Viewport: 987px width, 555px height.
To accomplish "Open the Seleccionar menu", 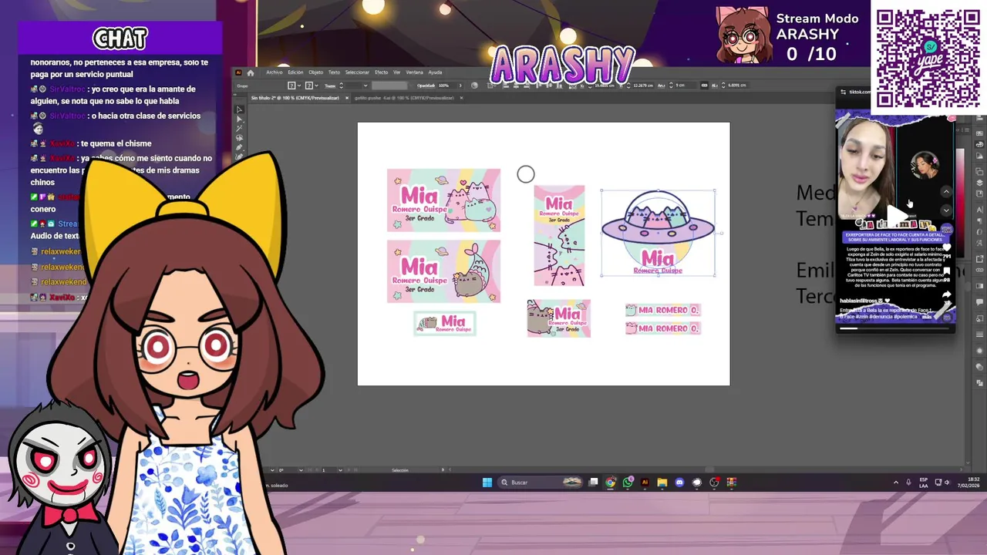I will click(x=357, y=72).
